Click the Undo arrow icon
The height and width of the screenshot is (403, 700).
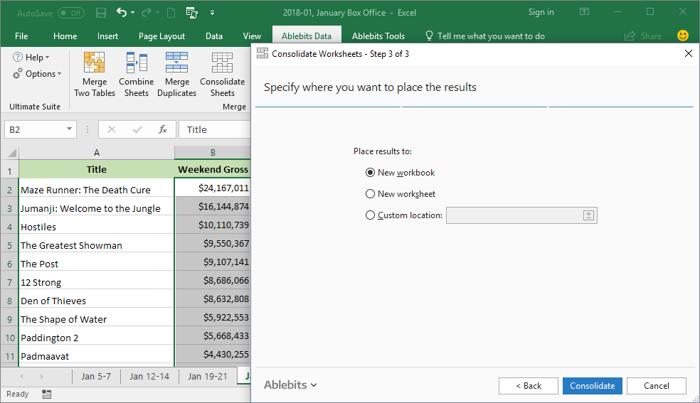pos(122,13)
